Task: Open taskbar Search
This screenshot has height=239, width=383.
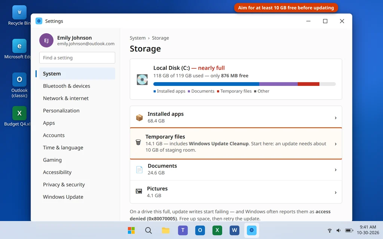Action: pos(148,230)
